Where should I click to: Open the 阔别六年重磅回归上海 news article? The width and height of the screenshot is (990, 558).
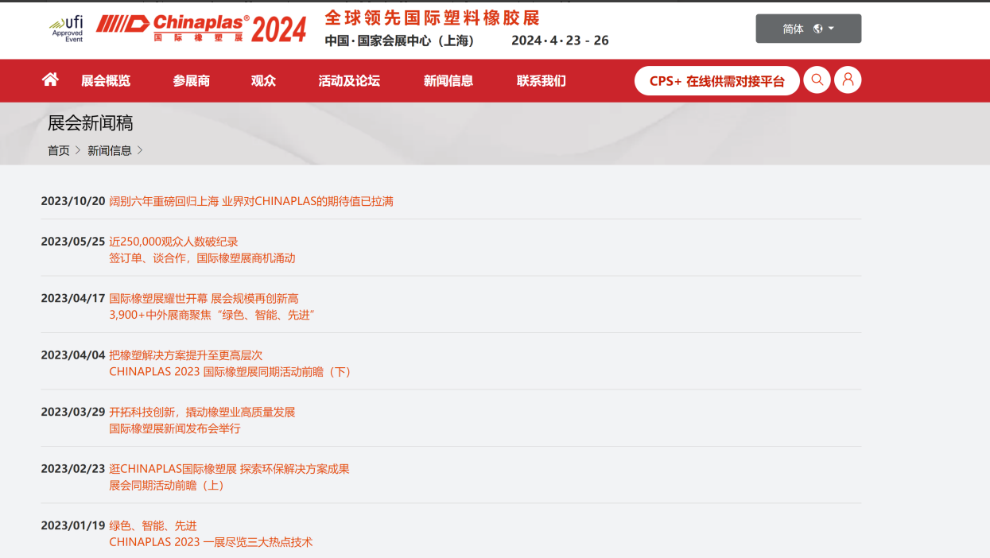(251, 201)
